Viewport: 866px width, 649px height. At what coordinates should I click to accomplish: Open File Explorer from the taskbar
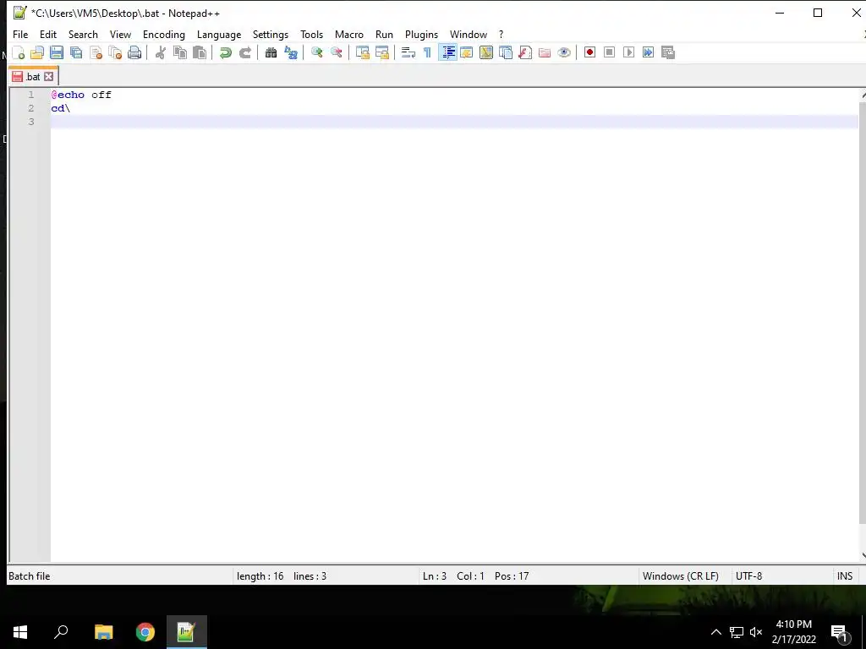pos(103,632)
